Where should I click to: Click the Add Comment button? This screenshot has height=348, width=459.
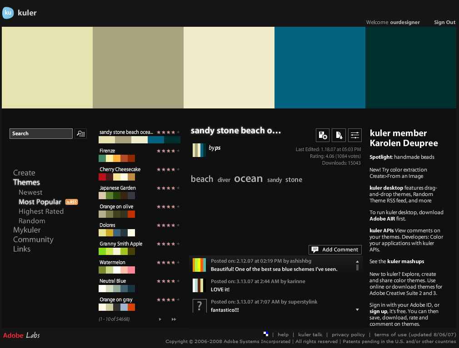(335, 250)
